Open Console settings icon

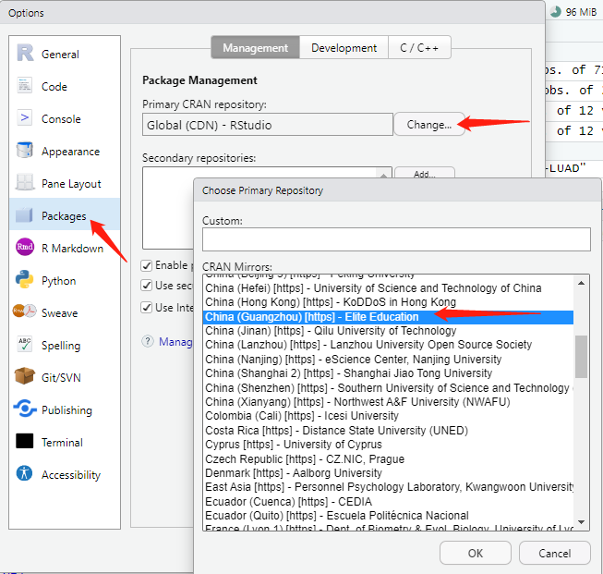25,117
